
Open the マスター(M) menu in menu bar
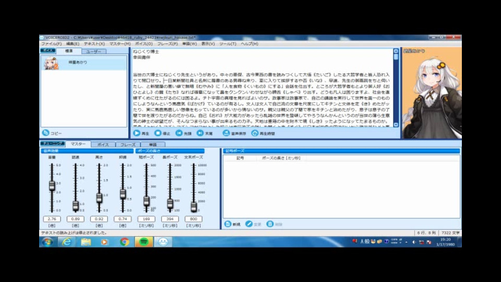(120, 44)
